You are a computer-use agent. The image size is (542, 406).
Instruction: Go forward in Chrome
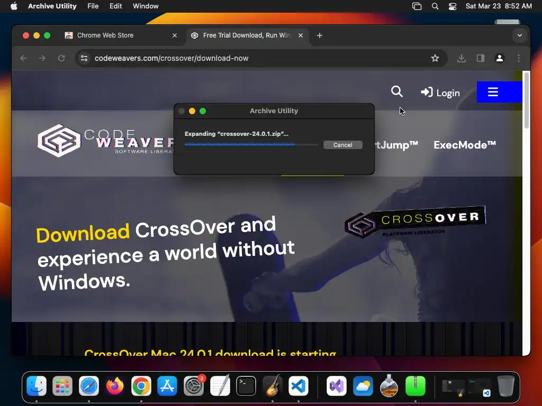coord(42,58)
